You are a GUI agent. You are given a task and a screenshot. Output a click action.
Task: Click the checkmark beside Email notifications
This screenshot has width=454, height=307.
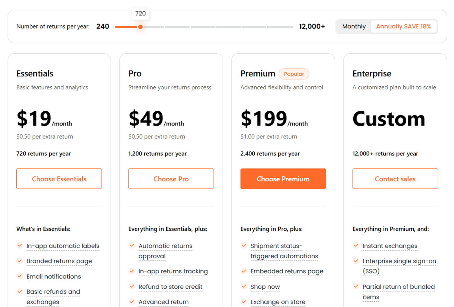20,276
